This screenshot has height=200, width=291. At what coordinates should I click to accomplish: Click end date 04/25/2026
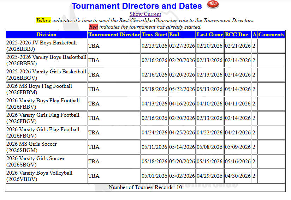182,133
